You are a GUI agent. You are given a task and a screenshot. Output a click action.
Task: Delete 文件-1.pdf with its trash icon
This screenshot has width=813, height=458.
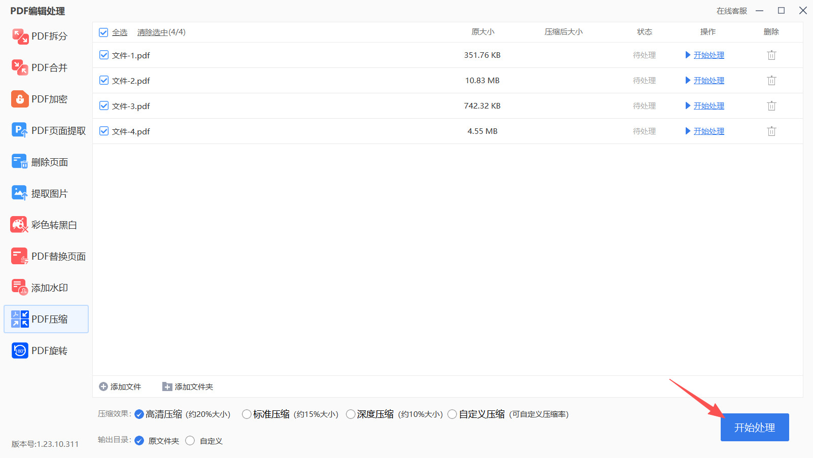click(x=771, y=55)
